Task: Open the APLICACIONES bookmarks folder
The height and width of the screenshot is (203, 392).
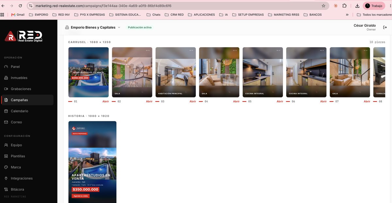Action: point(202,15)
